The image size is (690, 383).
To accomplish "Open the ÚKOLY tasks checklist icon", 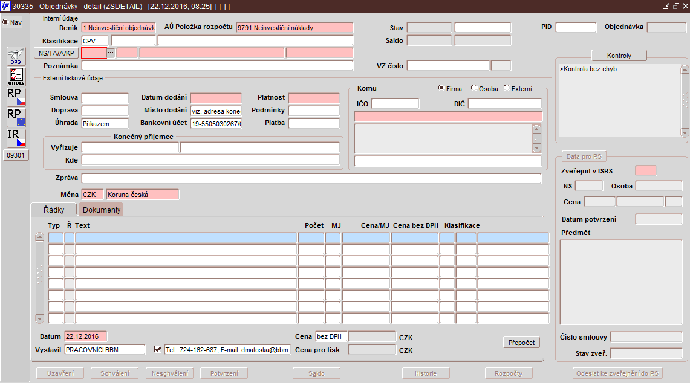I will coord(16,77).
